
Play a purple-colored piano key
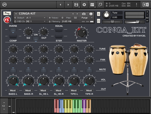point(84,110)
